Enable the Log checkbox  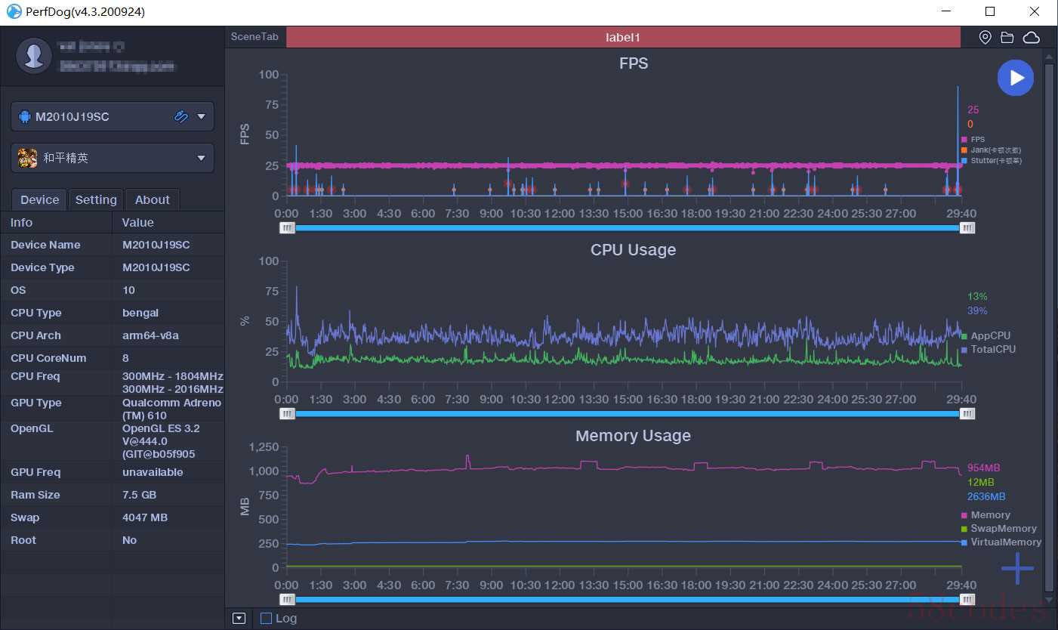pos(266,619)
